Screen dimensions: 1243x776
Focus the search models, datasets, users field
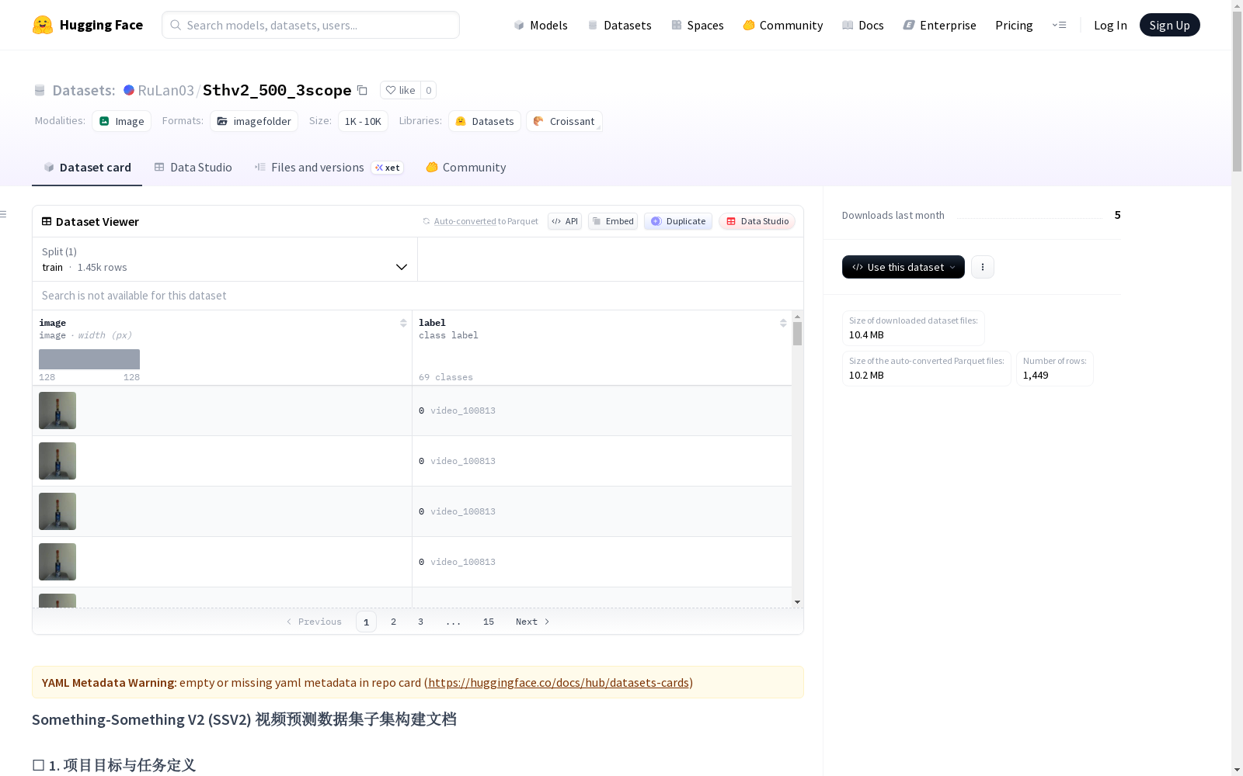311,25
